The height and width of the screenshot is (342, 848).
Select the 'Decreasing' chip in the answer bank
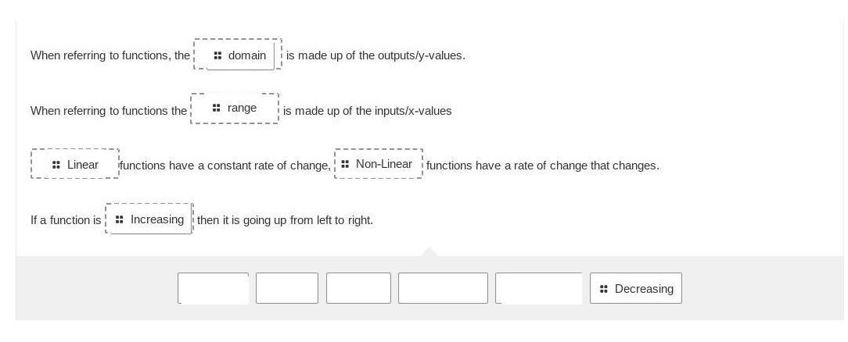[x=643, y=289]
